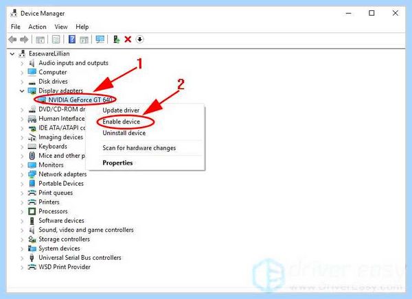Expand Sound, video and game controllers arrow
This screenshot has height=299, width=412.
tap(22, 230)
